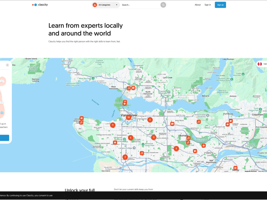Open the 5 cluster near Metrotown
The image size is (267, 200).
click(176, 149)
